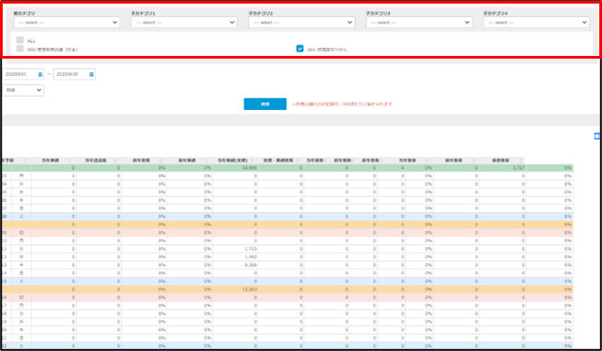Sort by the 前年実績 column sort icon

(208, 161)
